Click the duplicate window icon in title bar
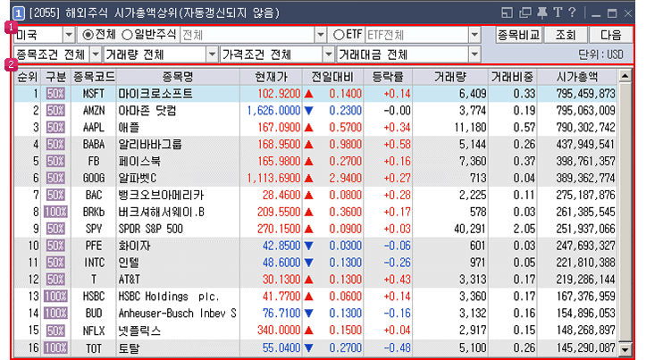 point(524,13)
